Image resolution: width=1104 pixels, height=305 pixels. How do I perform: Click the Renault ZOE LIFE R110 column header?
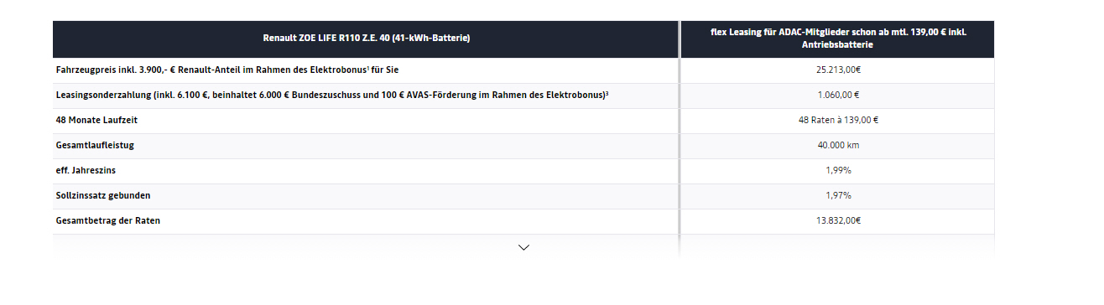coord(367,38)
